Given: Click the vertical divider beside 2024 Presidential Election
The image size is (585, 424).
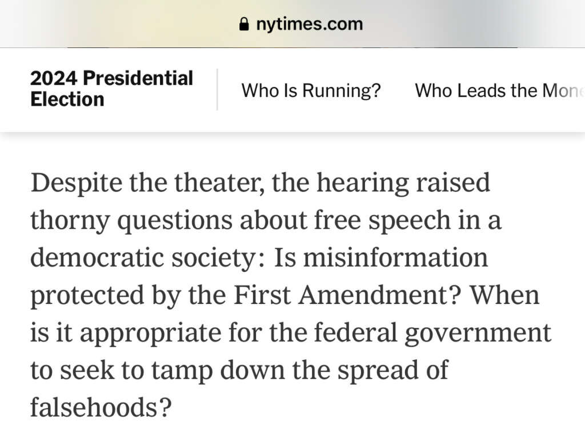Looking at the screenshot, I should [x=217, y=89].
